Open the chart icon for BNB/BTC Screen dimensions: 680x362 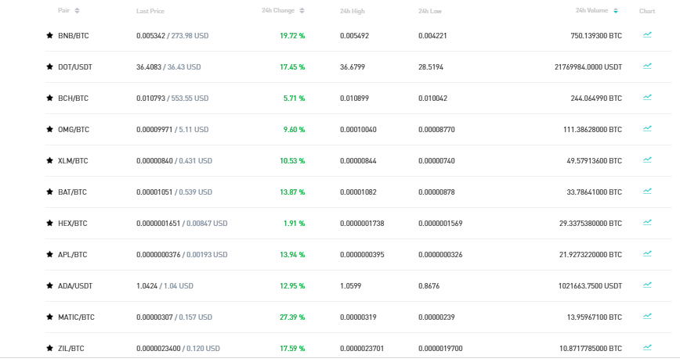tap(647, 34)
